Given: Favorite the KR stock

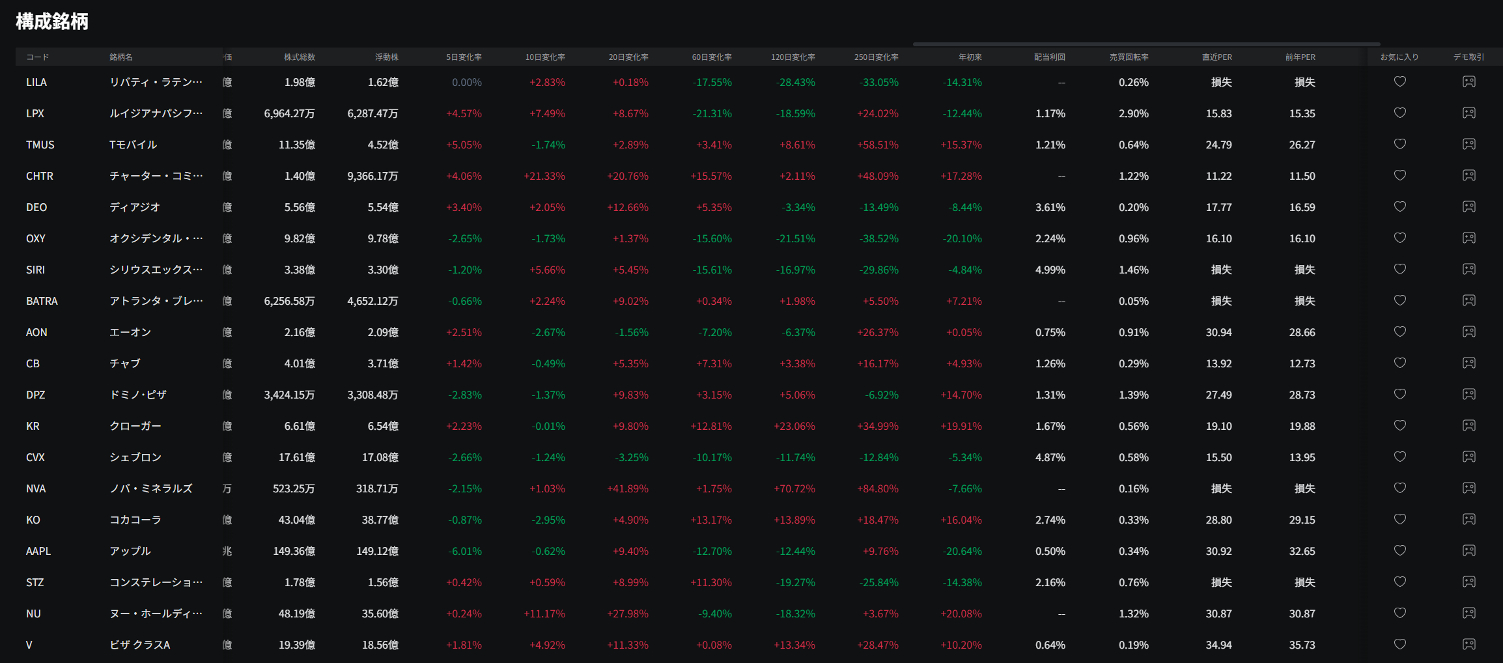Looking at the screenshot, I should point(1399,426).
